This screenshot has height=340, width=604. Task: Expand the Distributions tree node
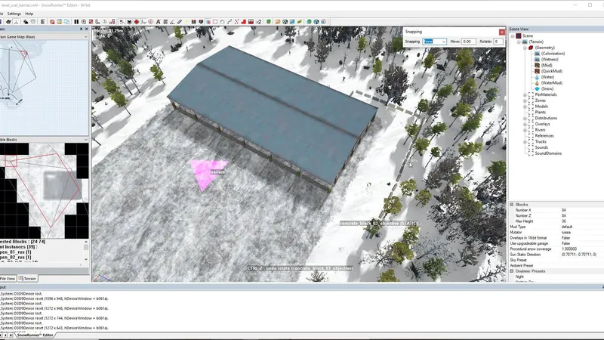pyautogui.click(x=525, y=118)
